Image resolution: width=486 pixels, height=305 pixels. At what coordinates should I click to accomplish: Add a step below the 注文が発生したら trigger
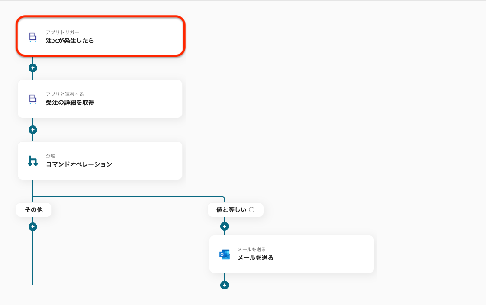click(x=33, y=68)
